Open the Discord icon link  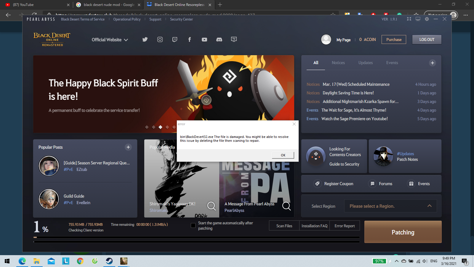pos(219,39)
